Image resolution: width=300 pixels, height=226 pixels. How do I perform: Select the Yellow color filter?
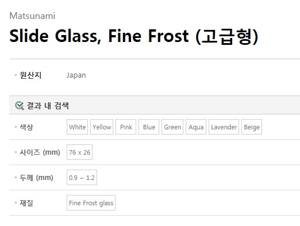point(102,127)
